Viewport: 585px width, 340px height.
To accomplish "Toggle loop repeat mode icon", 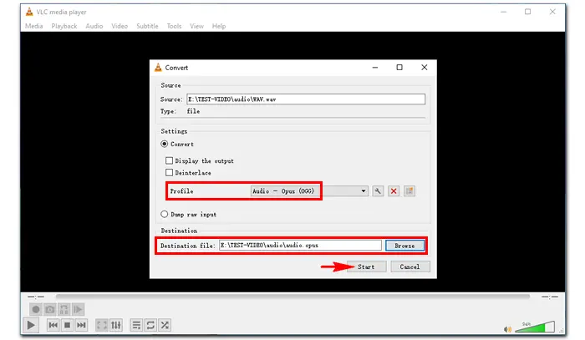I will point(150,325).
